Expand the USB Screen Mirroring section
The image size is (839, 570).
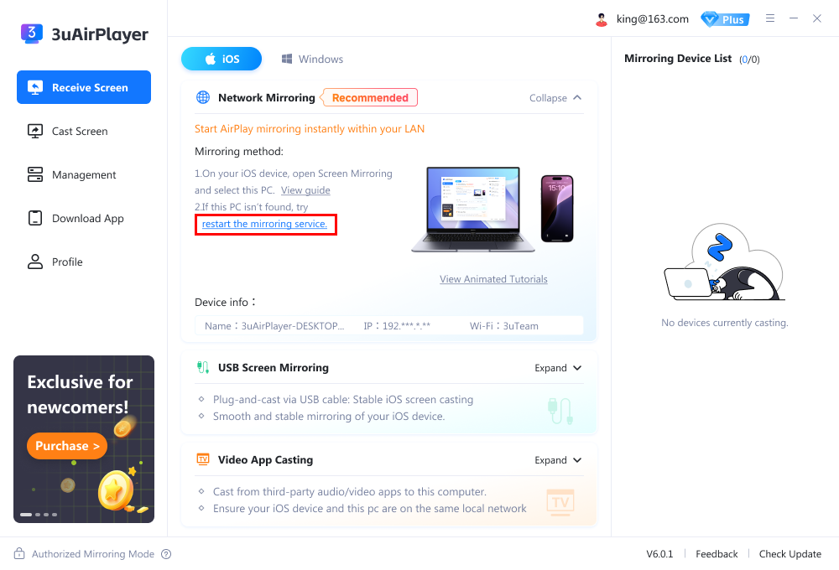click(x=556, y=367)
